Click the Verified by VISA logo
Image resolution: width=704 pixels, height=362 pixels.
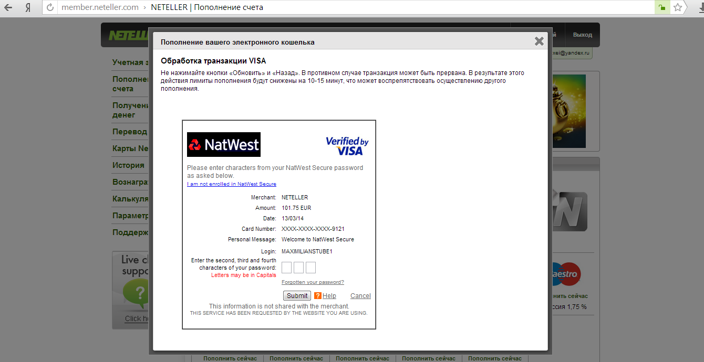pos(347,146)
